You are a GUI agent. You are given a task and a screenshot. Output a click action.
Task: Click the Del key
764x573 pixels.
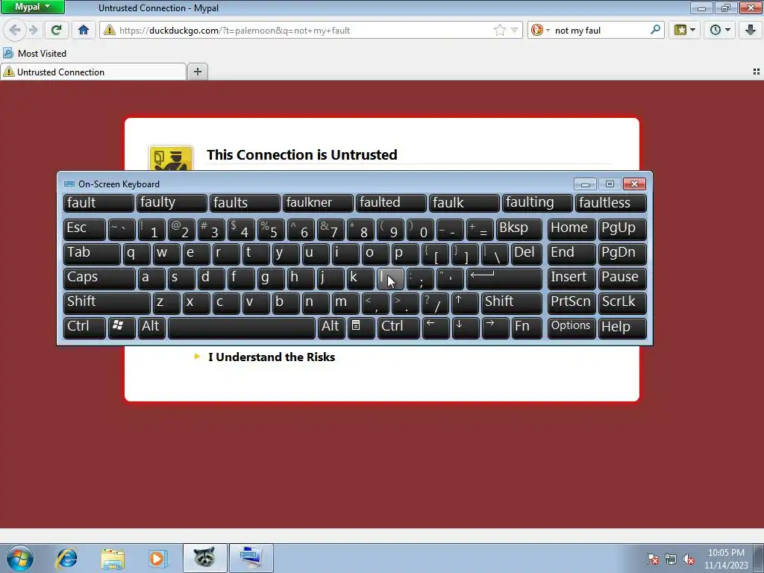[x=526, y=254]
